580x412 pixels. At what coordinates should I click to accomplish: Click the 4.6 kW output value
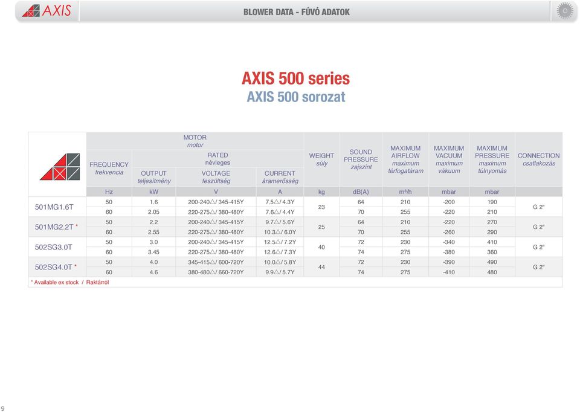[x=154, y=272]
